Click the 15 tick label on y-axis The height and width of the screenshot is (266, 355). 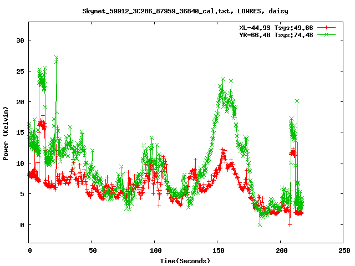click(x=20, y=132)
